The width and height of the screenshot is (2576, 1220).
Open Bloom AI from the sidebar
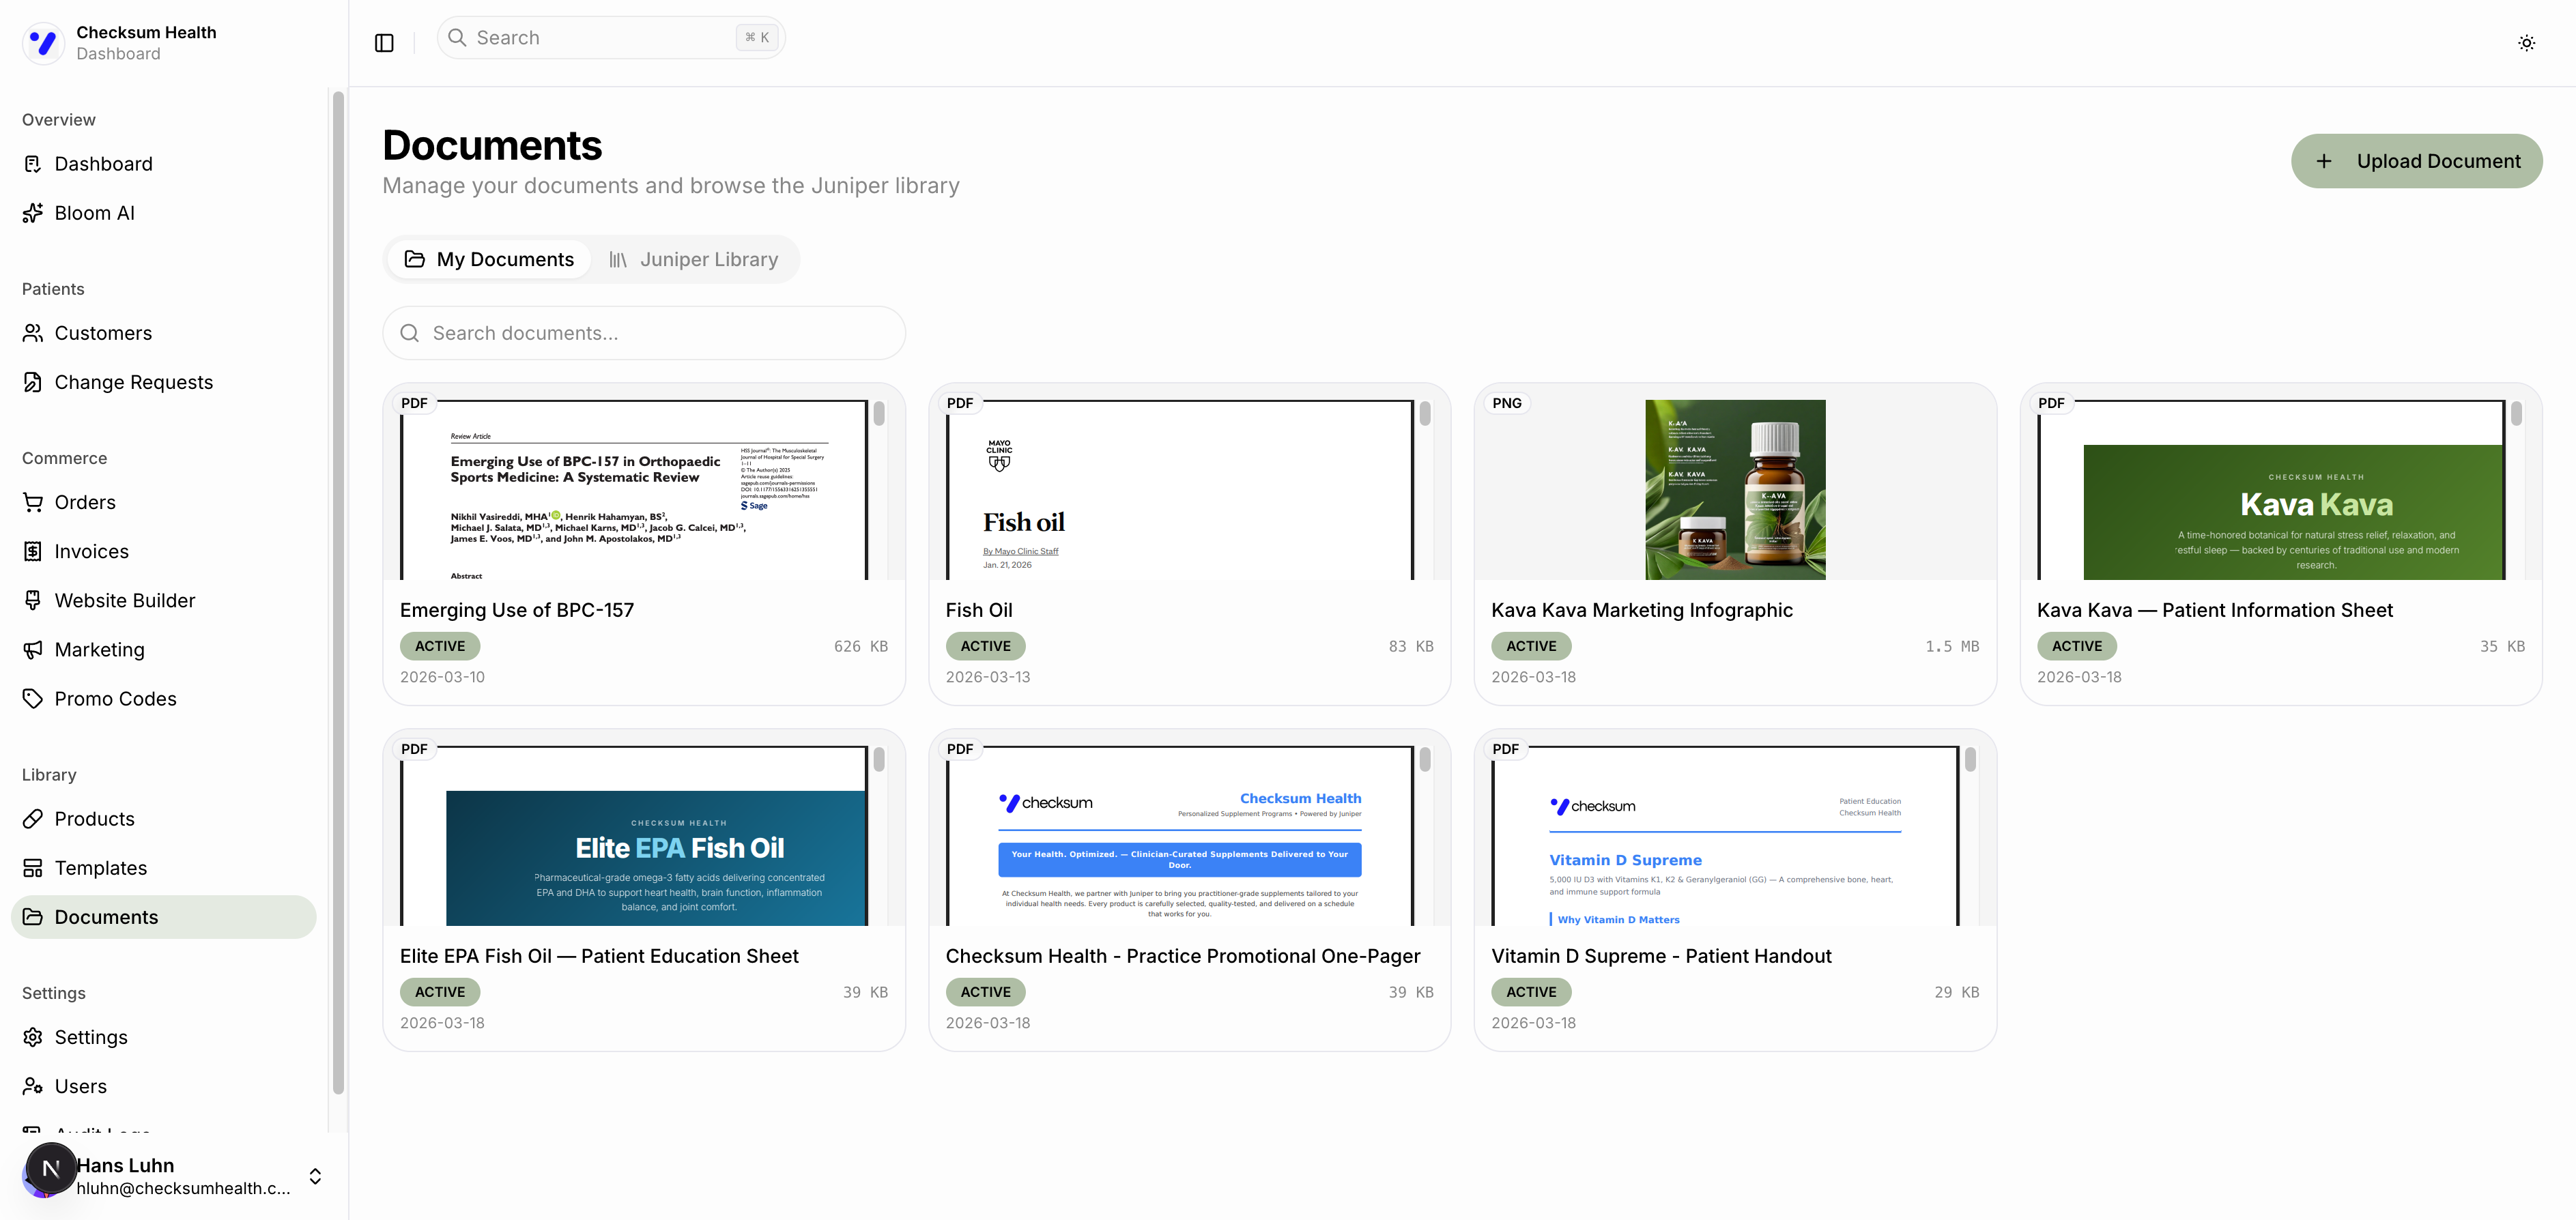pyautogui.click(x=163, y=213)
